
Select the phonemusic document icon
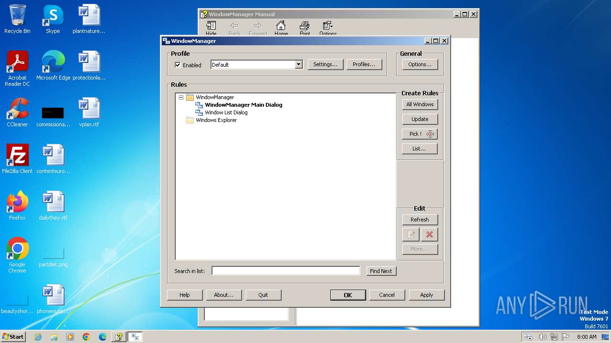[x=53, y=299]
